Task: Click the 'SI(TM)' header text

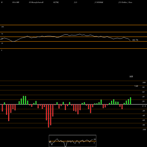Action: click(x=56, y=2)
